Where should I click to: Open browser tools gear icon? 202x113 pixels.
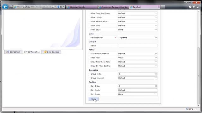pyautogui.click(x=198, y=7)
